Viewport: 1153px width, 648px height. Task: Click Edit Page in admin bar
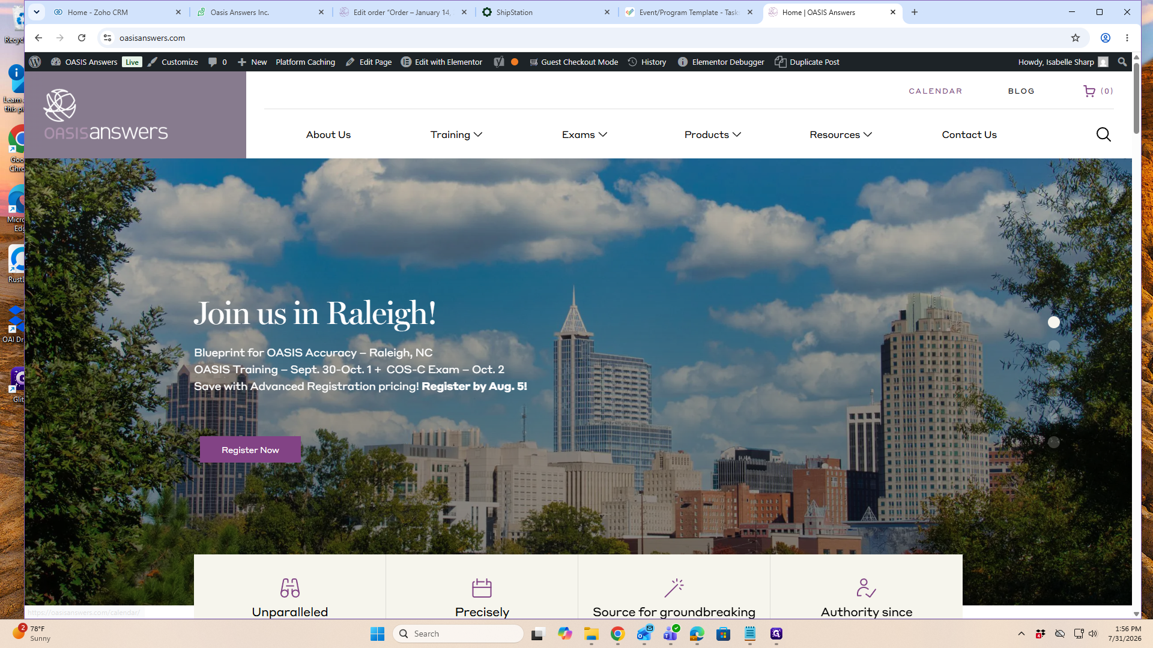pyautogui.click(x=369, y=62)
